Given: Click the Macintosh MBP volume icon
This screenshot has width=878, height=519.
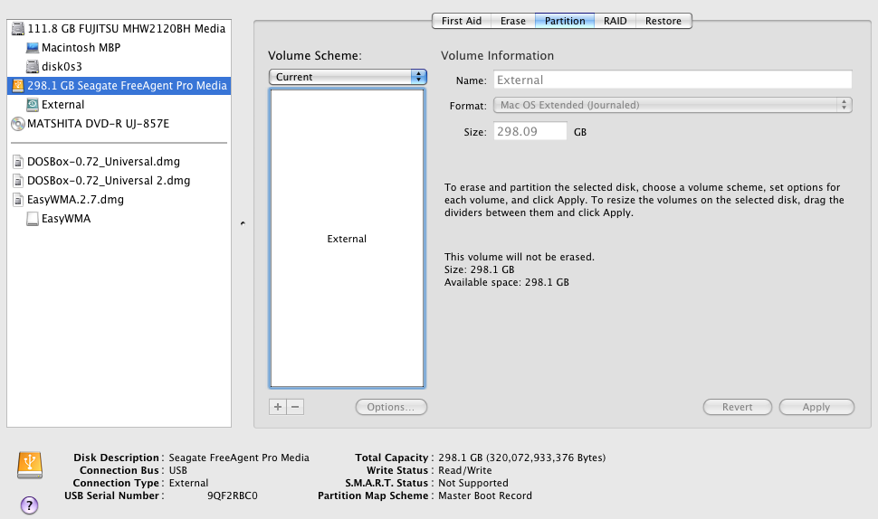Looking at the screenshot, I should tap(33, 48).
